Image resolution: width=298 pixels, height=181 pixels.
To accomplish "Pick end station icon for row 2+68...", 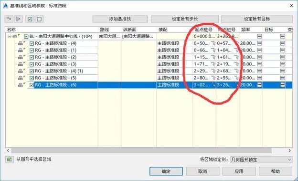I will 236,71.
